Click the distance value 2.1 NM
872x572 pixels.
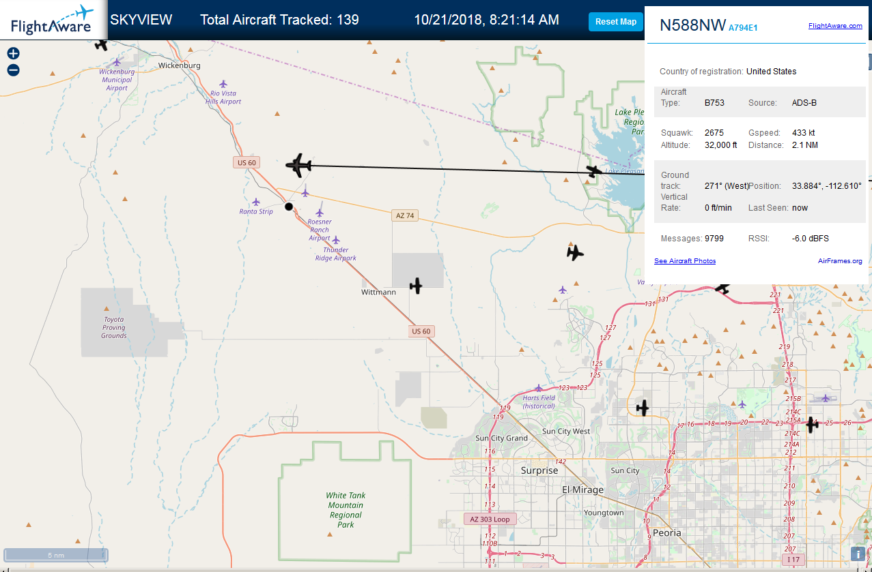point(805,145)
